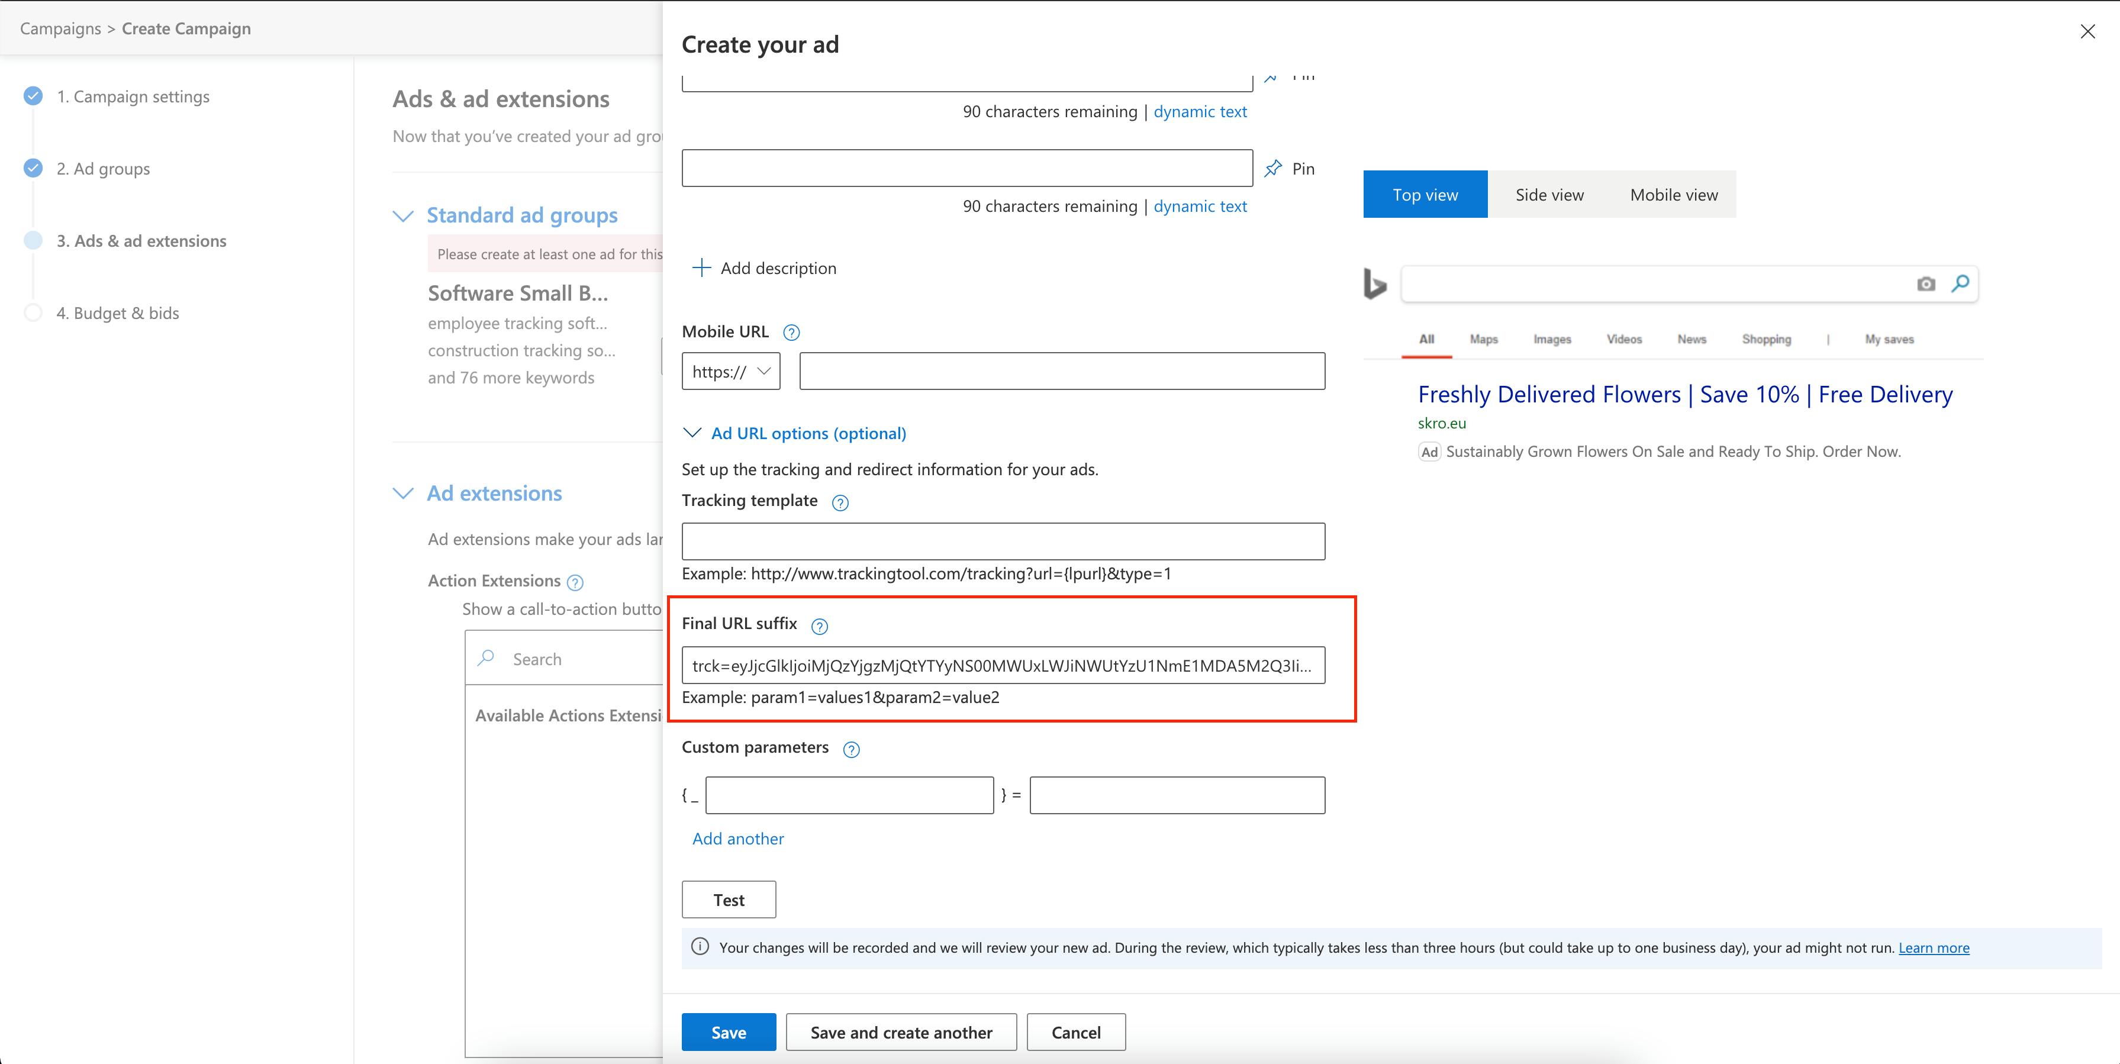Open Custom parameters help icon
Viewport: 2120px width, 1064px height.
[851, 750]
